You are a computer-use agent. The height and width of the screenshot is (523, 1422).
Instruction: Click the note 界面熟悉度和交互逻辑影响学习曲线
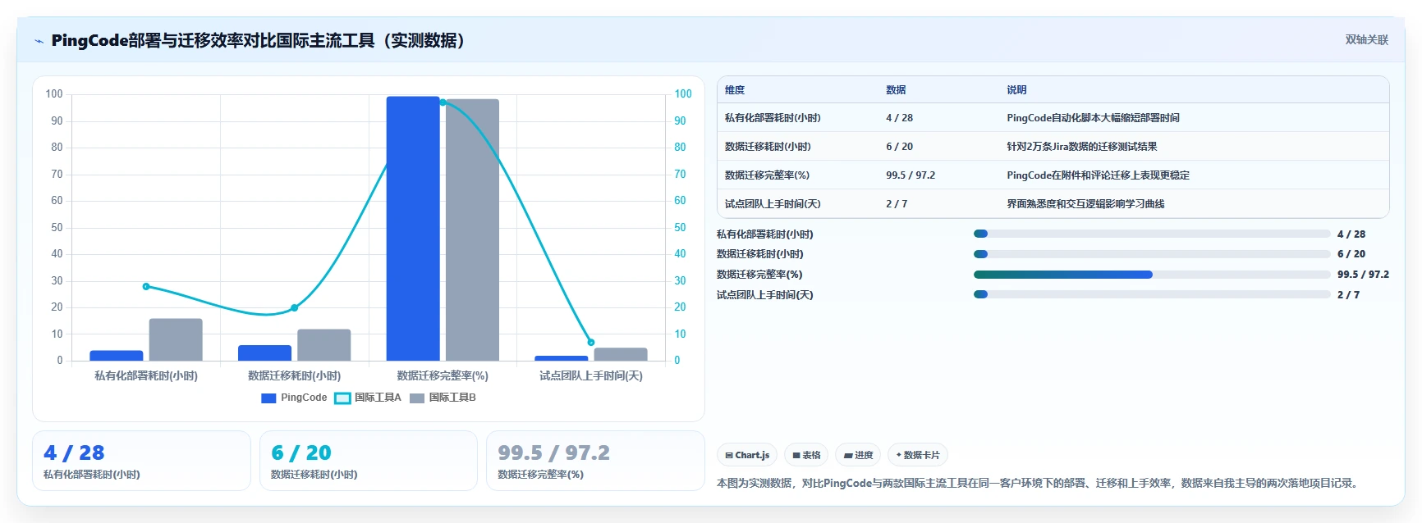point(1085,204)
